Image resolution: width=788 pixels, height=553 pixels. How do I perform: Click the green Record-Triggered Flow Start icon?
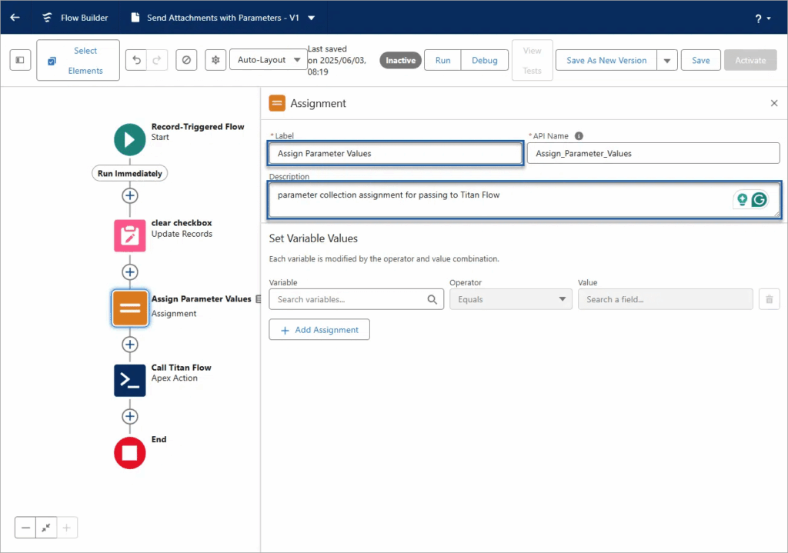129,139
